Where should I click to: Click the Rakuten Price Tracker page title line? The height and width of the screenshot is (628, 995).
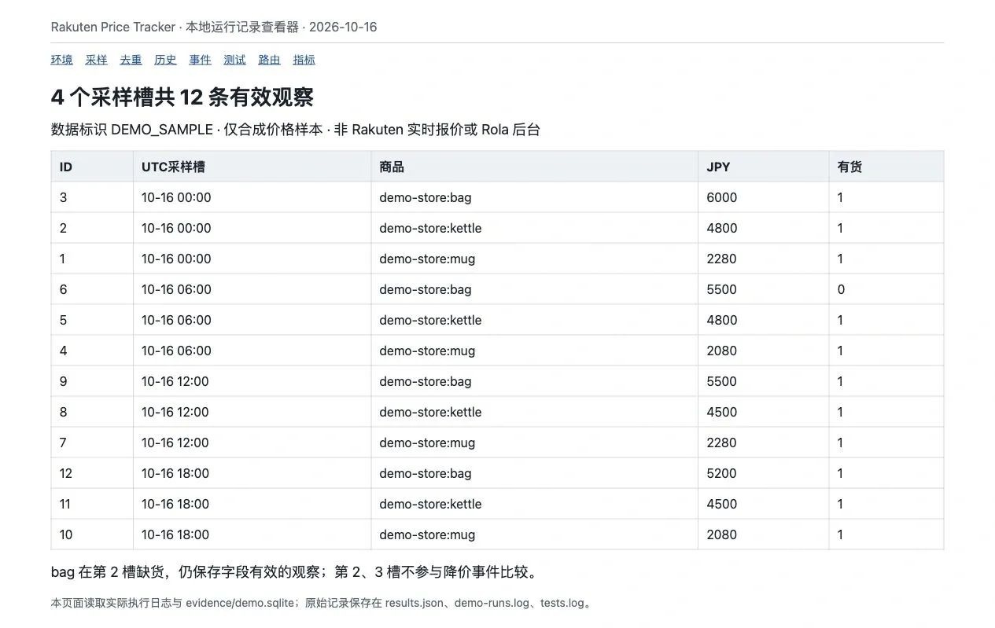[214, 27]
